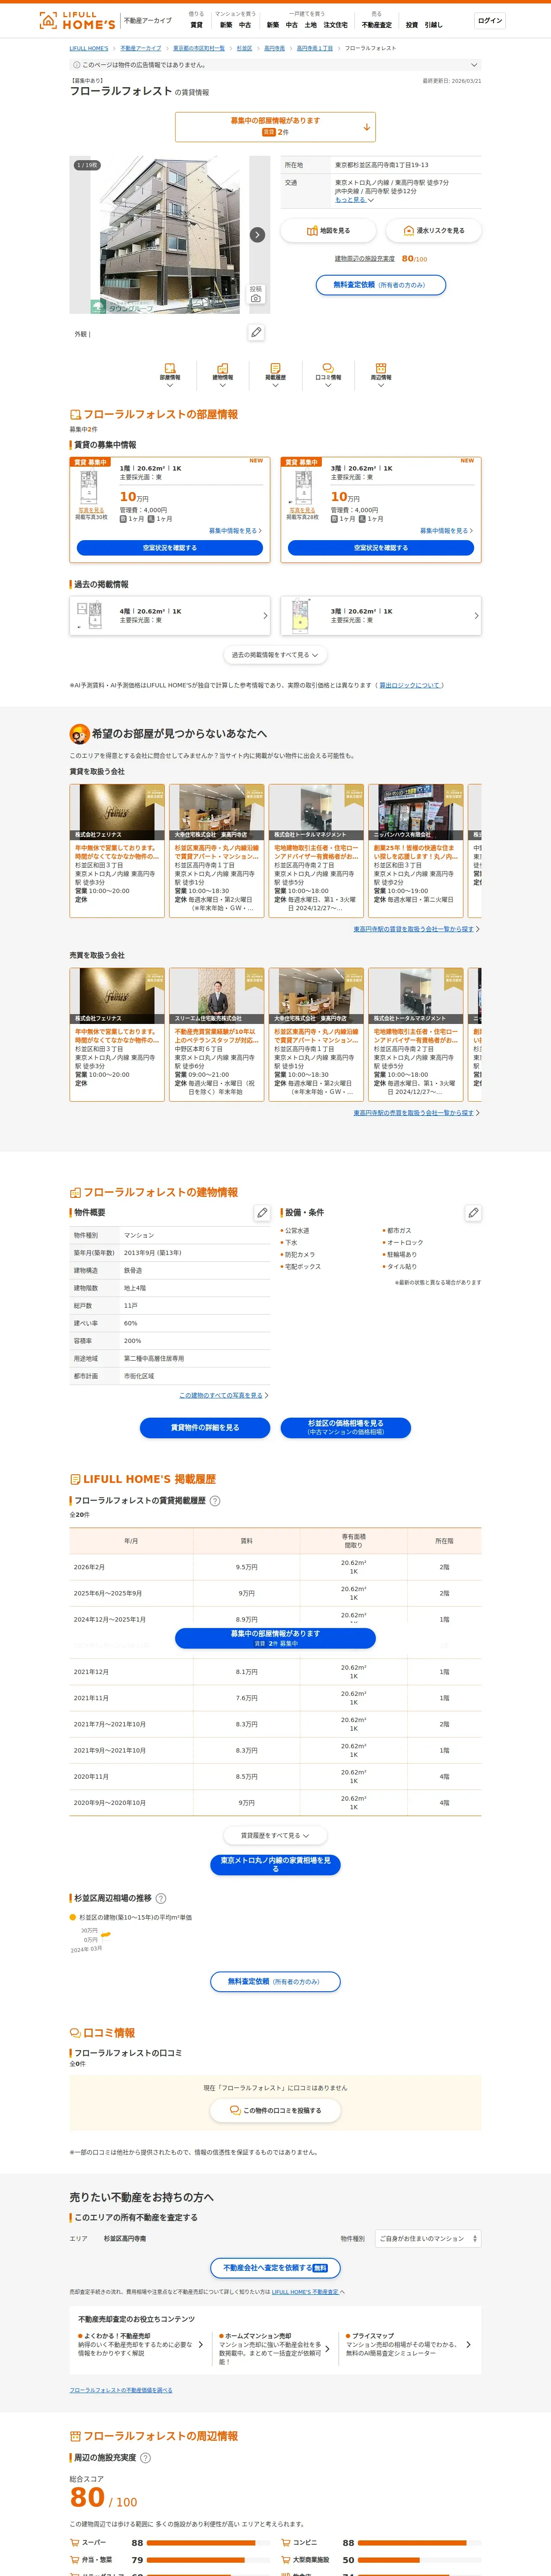Click 東京メトロ丸ノ内線の家賃相場を見る button

(275, 1865)
